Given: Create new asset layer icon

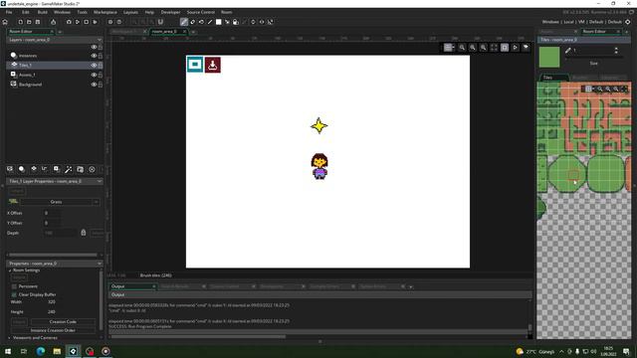Looking at the screenshot, I should pyautogui.click(x=57, y=169).
